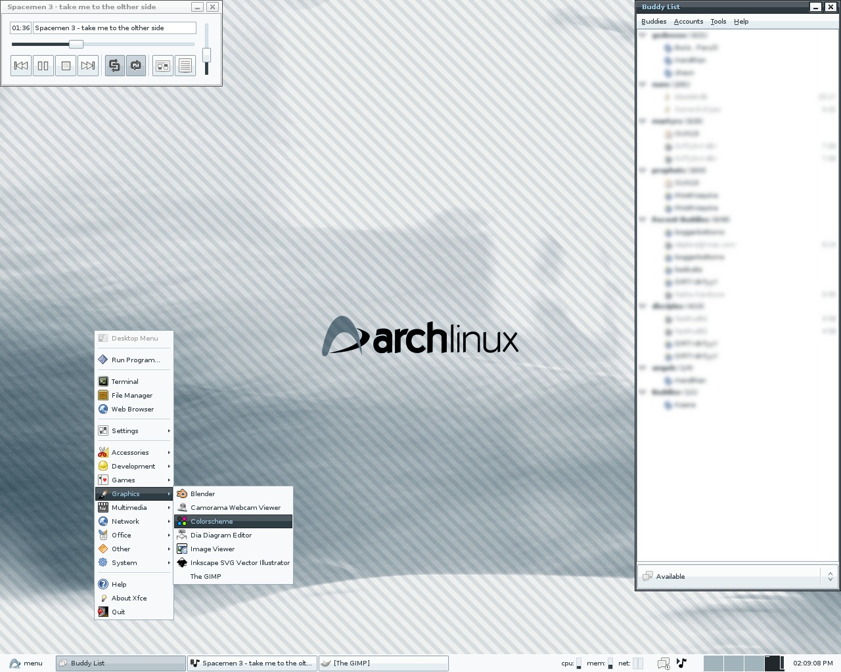Click the song position seek slider handle

pos(76,44)
